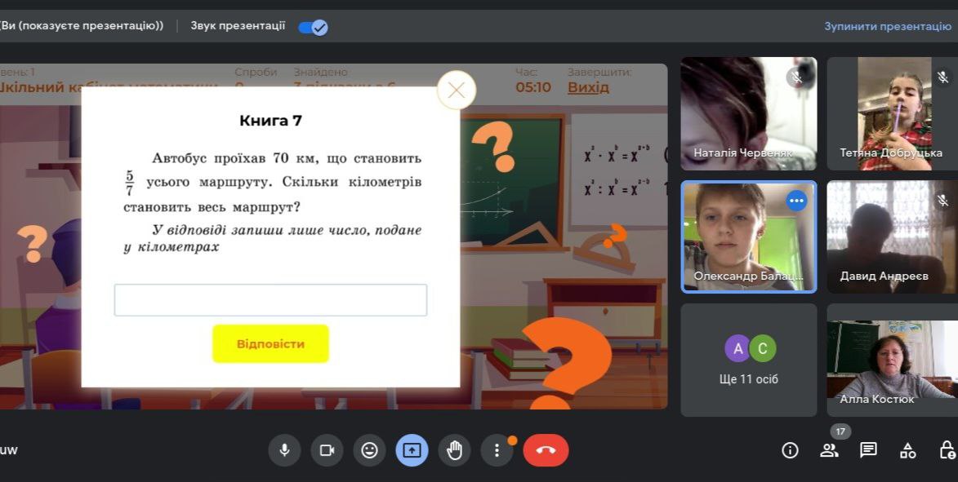Click the present screen button

pyautogui.click(x=412, y=450)
